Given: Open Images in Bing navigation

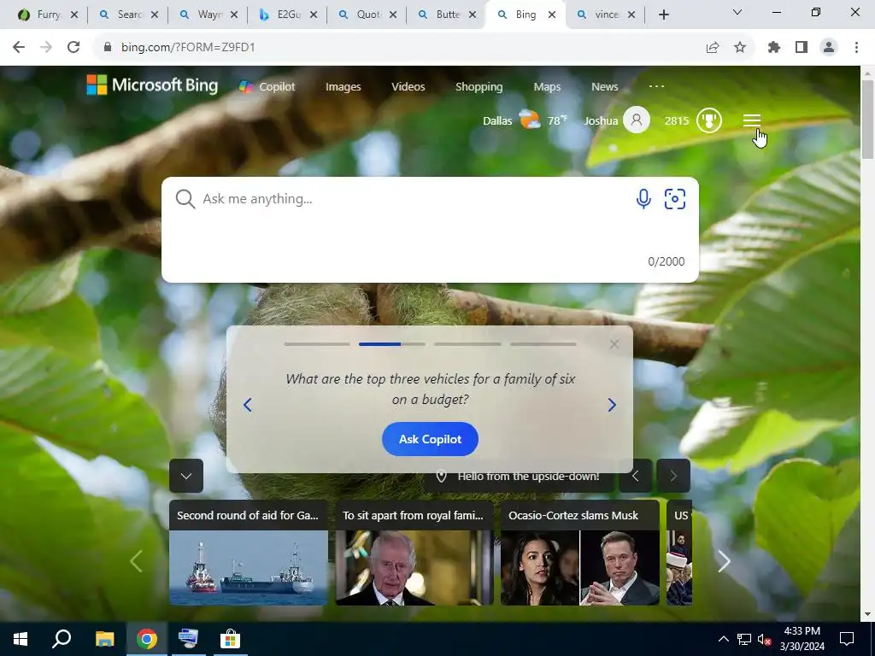Looking at the screenshot, I should (x=344, y=86).
